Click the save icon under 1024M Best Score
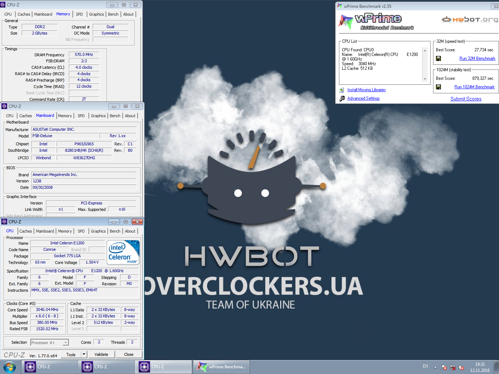 (438, 87)
